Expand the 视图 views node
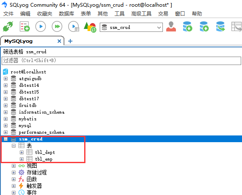 click(x=14, y=166)
